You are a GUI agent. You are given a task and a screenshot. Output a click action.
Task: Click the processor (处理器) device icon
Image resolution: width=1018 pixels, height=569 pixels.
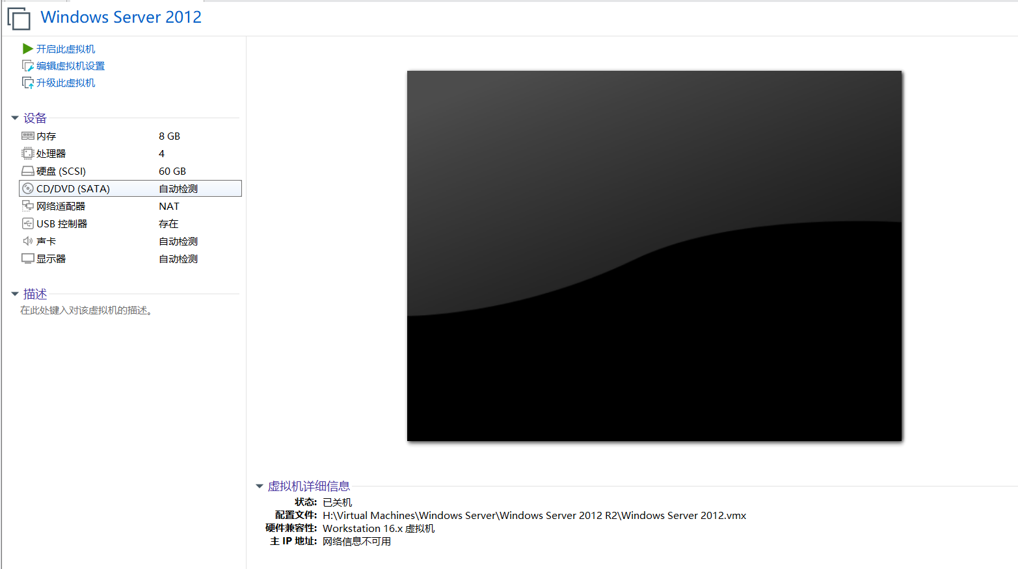coord(28,153)
